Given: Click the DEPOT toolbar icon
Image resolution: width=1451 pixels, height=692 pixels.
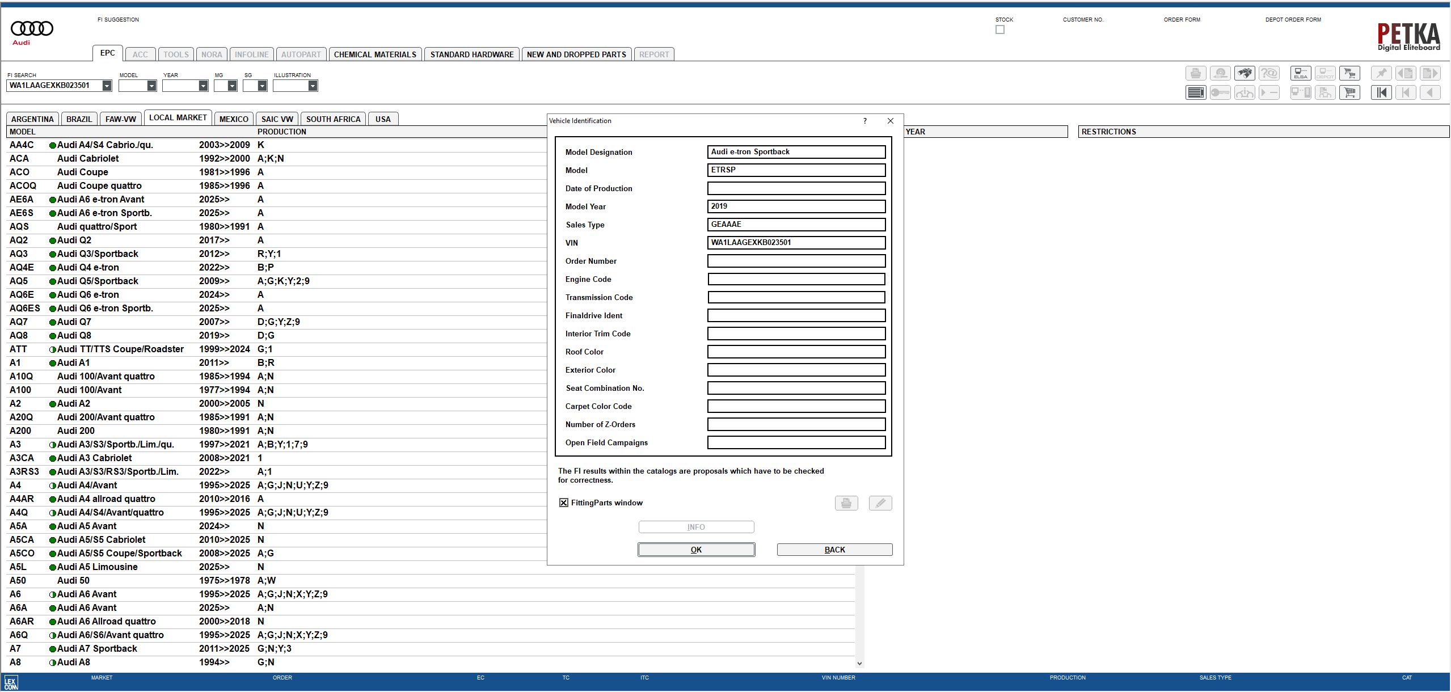Looking at the screenshot, I should click(x=1325, y=73).
